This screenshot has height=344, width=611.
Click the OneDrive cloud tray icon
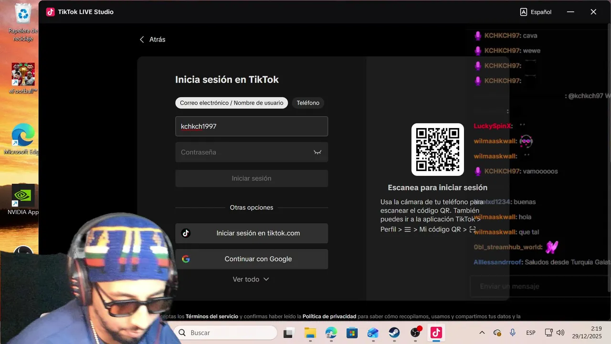pos(497,333)
